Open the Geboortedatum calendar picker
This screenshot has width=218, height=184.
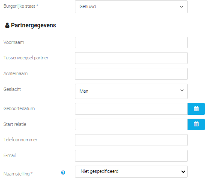point(196,109)
